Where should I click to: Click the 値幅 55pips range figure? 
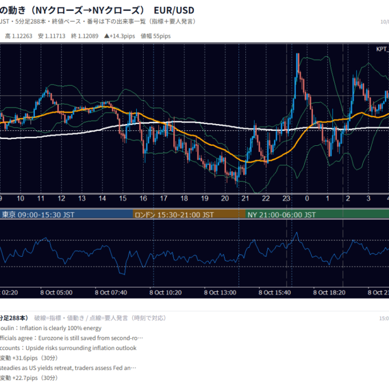pyautogui.click(x=156, y=36)
